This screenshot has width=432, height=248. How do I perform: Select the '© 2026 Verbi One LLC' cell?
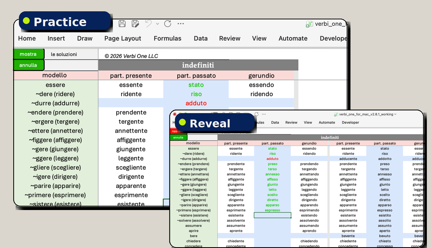131,56
